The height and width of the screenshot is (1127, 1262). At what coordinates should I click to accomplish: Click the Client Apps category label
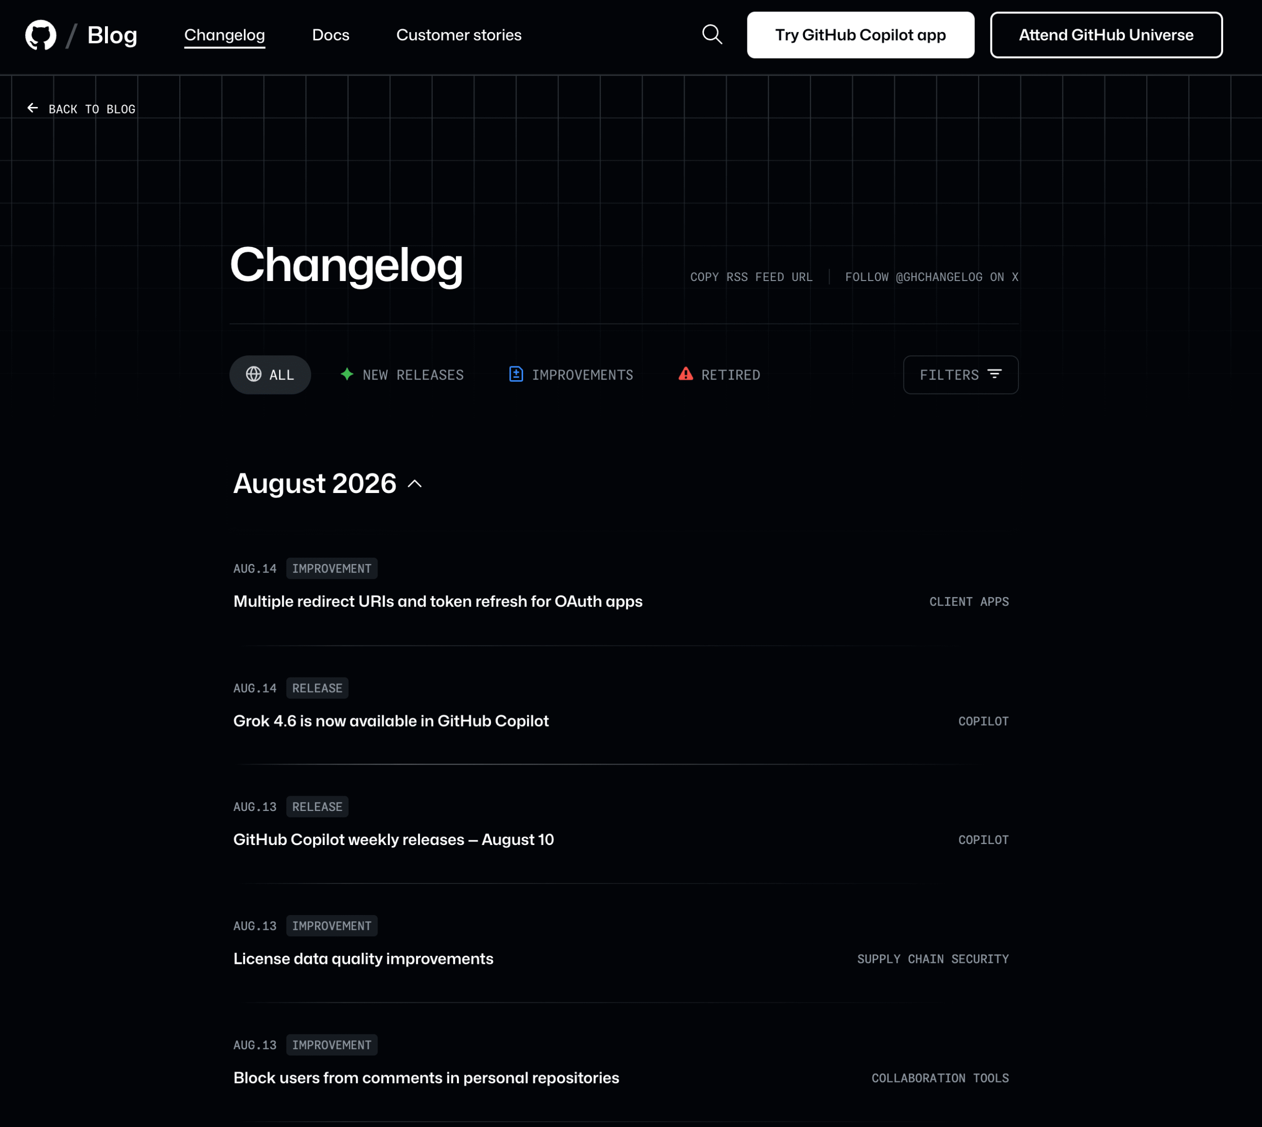(x=969, y=602)
